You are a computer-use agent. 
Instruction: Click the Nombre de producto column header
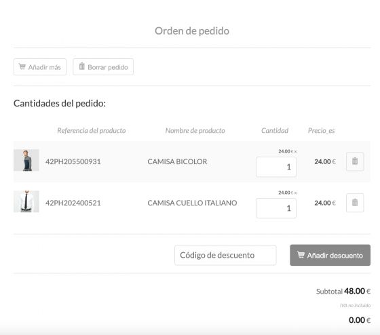[195, 131]
